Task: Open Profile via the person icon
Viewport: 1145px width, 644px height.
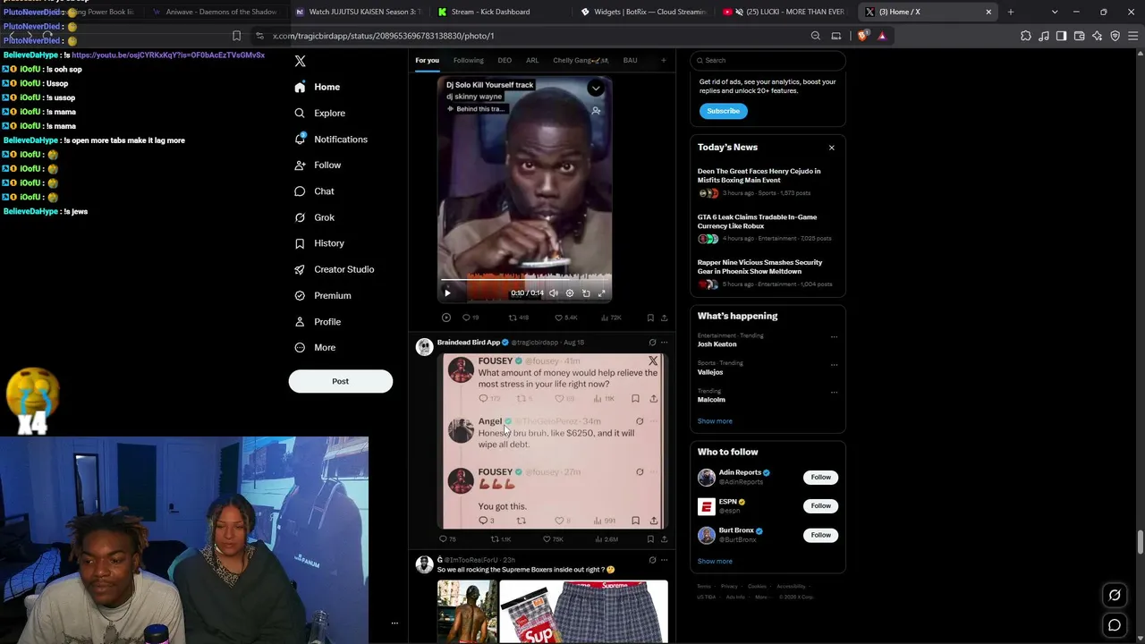Action: [300, 322]
